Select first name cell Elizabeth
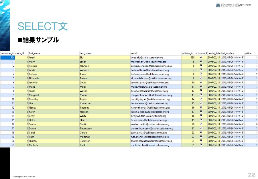The width and height of the screenshot is (258, 179). (x=54, y=79)
